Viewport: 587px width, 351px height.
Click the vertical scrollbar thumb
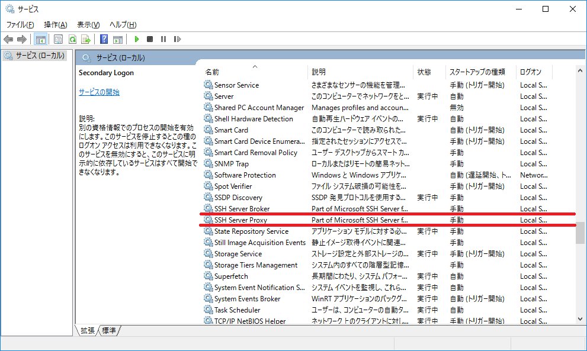pos(580,233)
